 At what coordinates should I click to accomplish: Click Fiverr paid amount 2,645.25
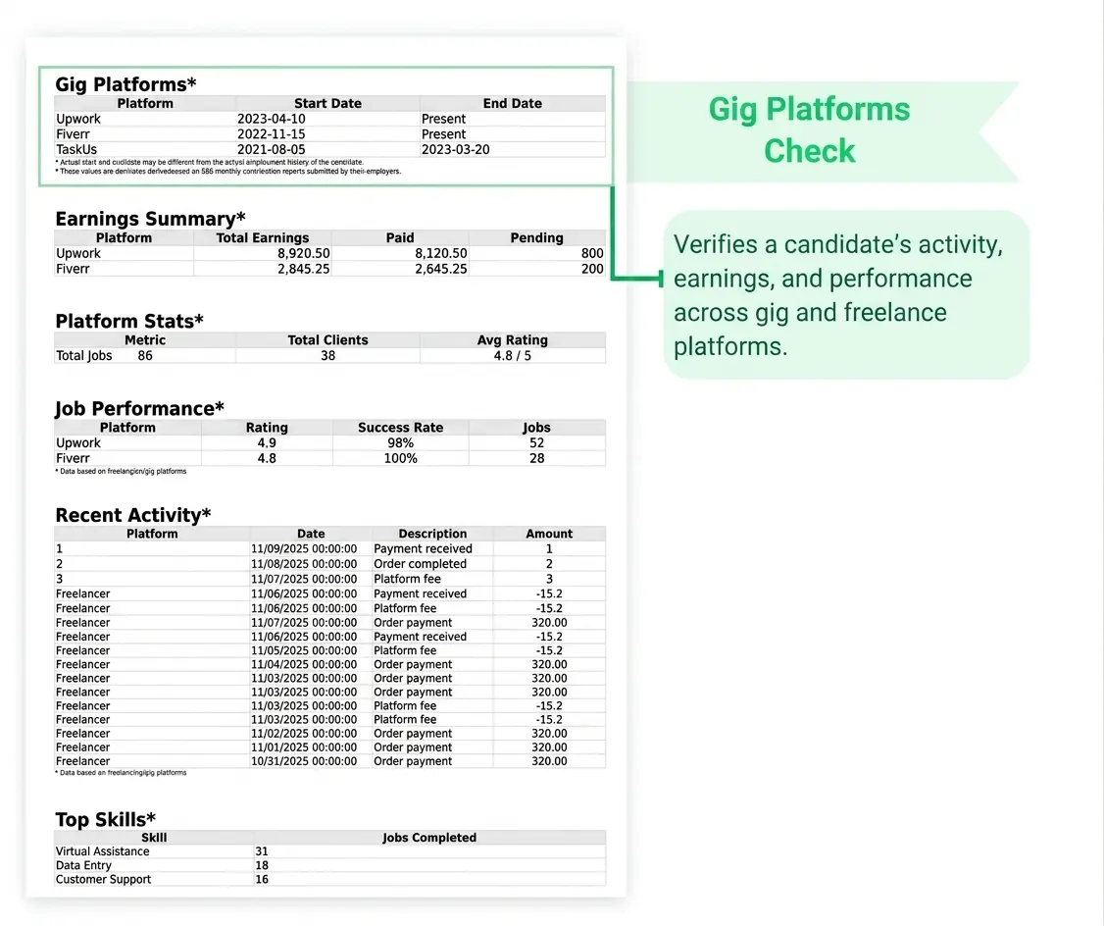[440, 269]
